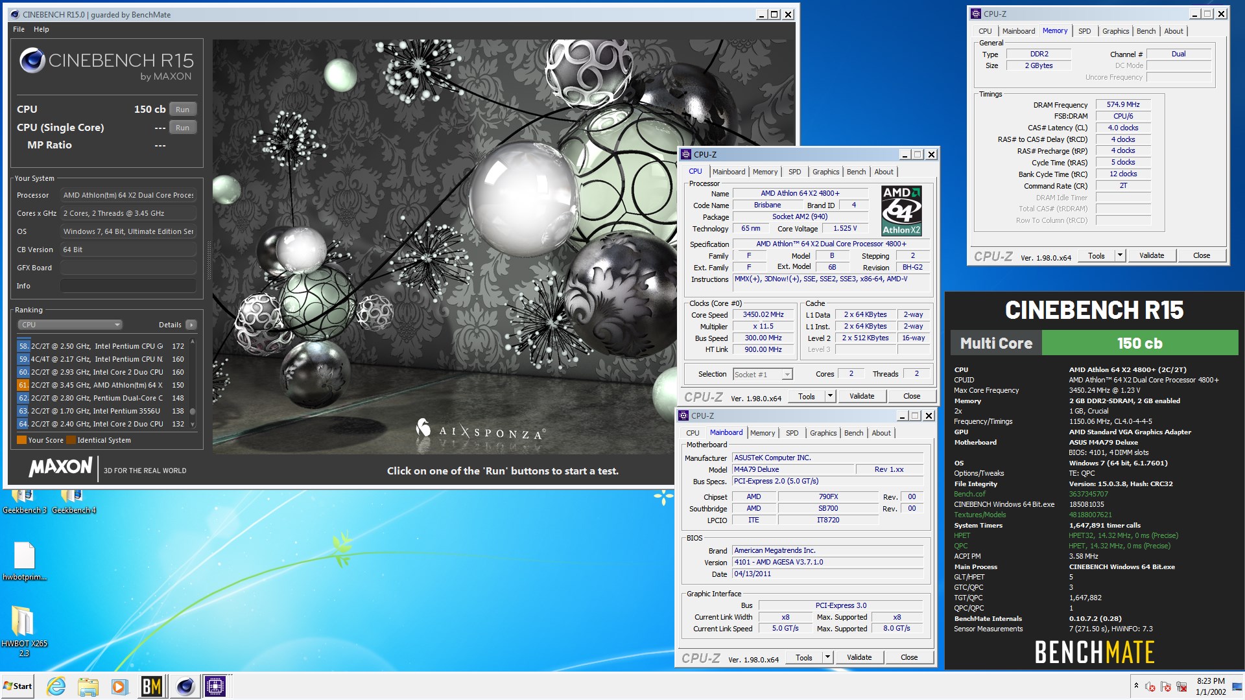Click Validate in Memory CPU-Z window
Image resolution: width=1245 pixels, height=700 pixels.
click(x=1152, y=255)
